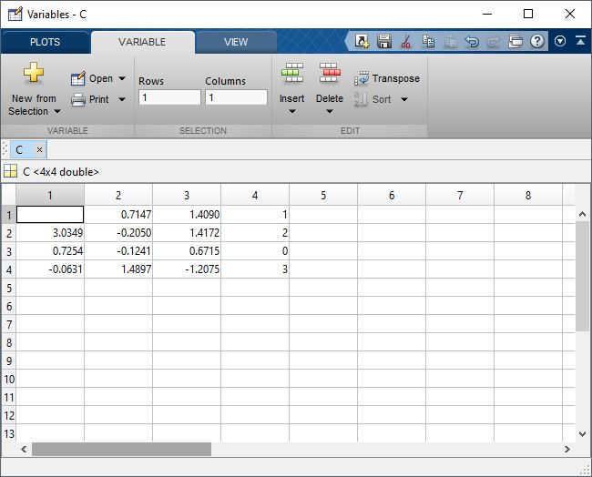Screen dimensions: 592x477
Task: Click the Transpose button
Action: (387, 79)
